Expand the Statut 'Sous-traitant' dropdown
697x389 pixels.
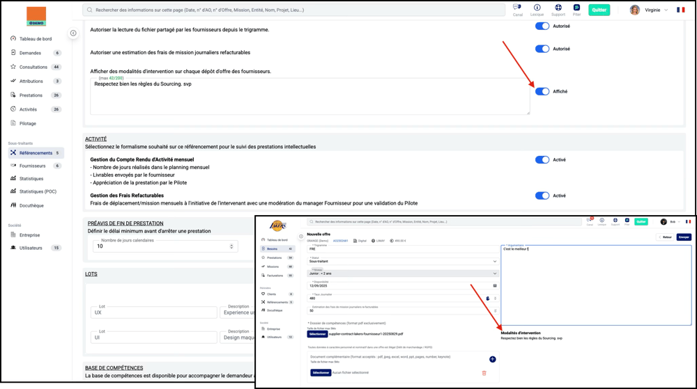[402, 262]
